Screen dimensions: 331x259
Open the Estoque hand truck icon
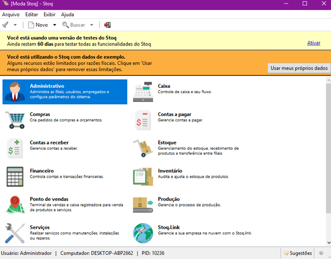coord(143,148)
